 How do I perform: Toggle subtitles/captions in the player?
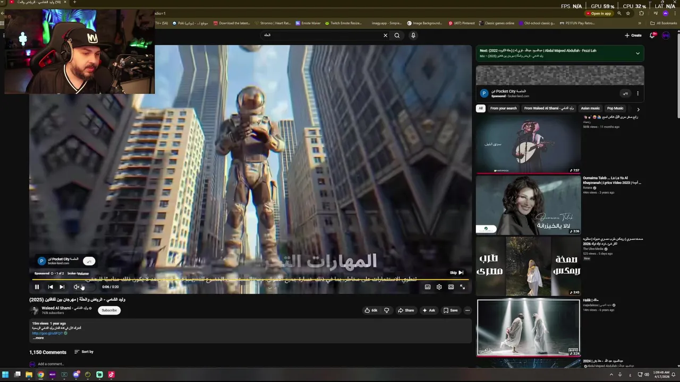click(428, 287)
